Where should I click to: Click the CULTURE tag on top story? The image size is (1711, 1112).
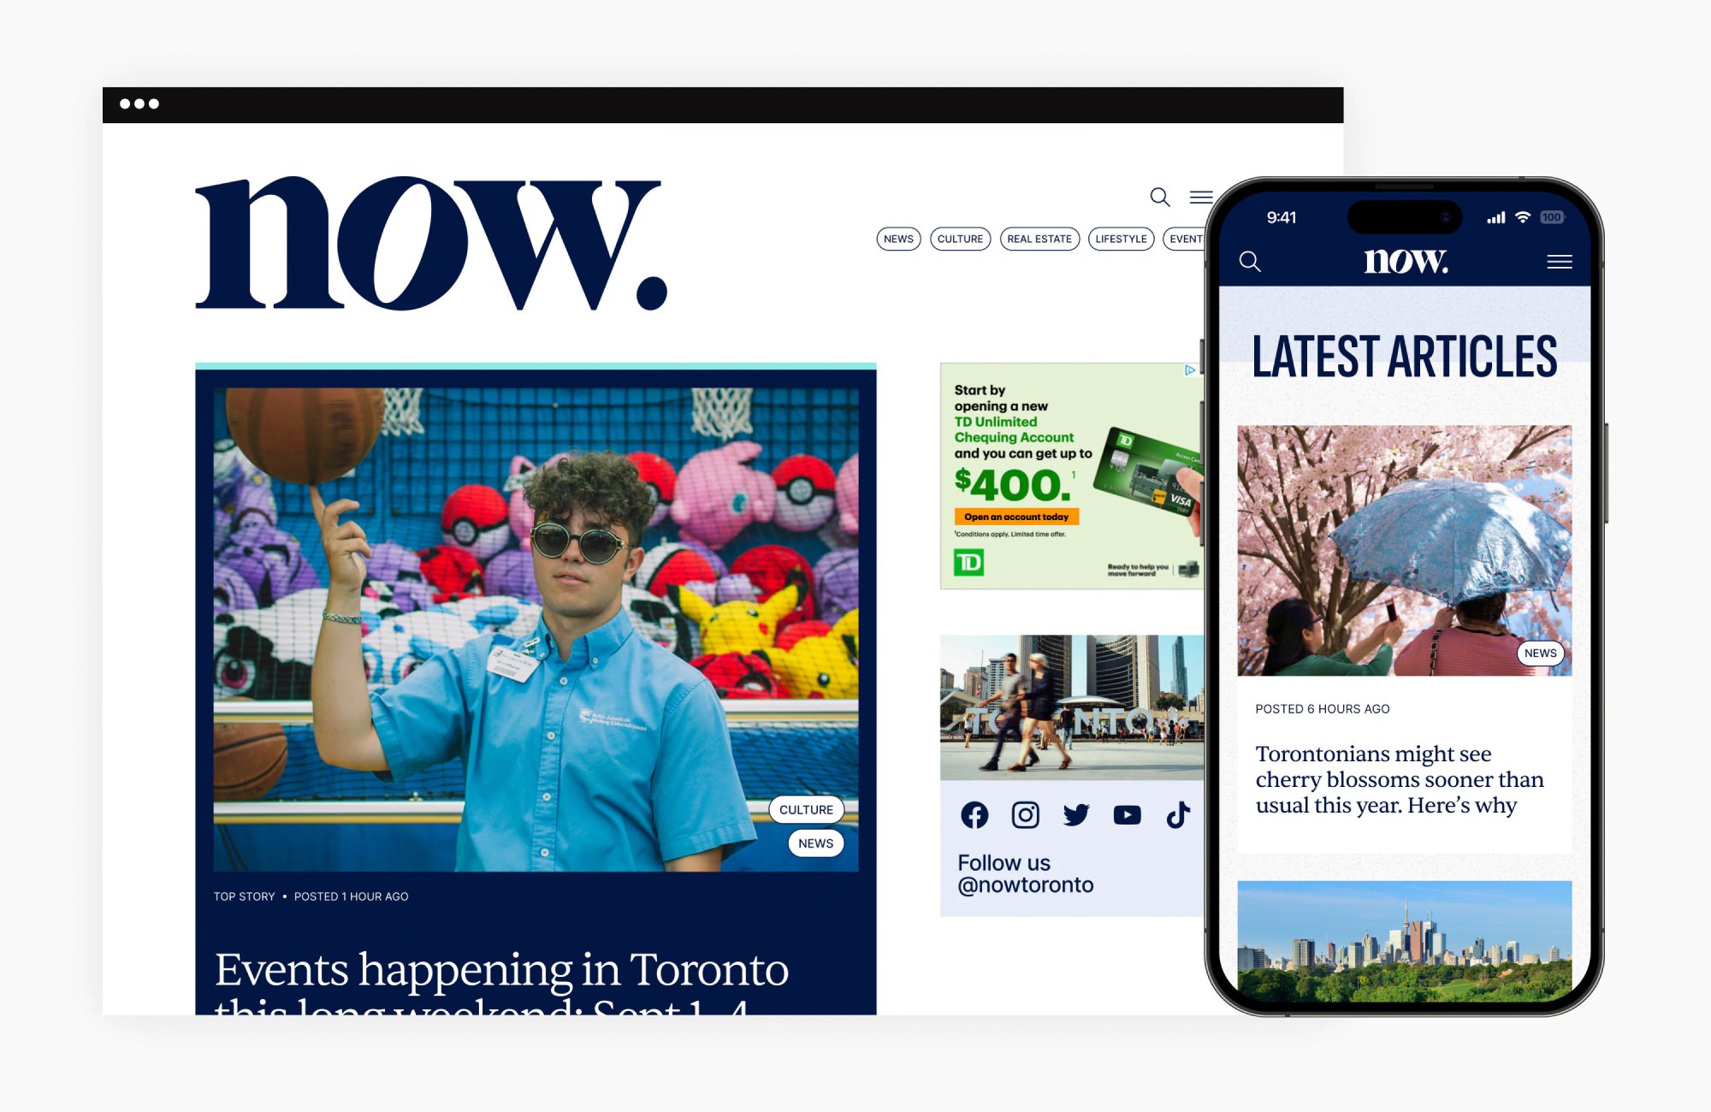[804, 809]
